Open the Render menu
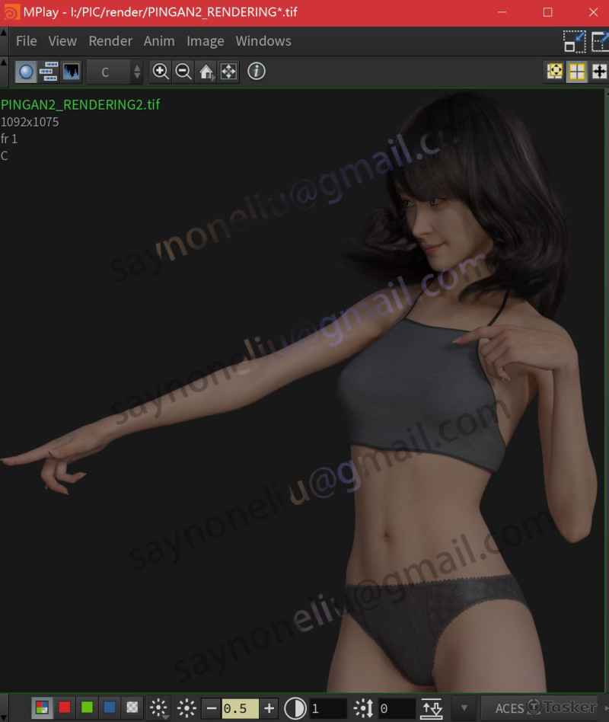This screenshot has height=722, width=609. click(110, 41)
